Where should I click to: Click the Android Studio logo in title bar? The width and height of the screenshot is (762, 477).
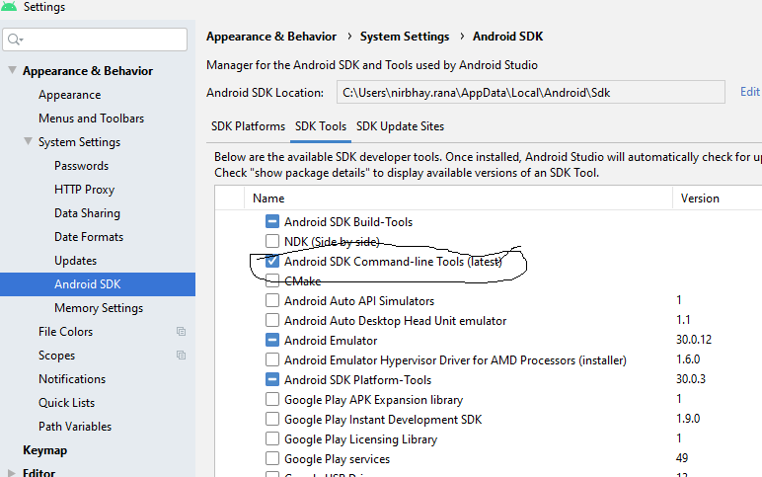[8, 6]
